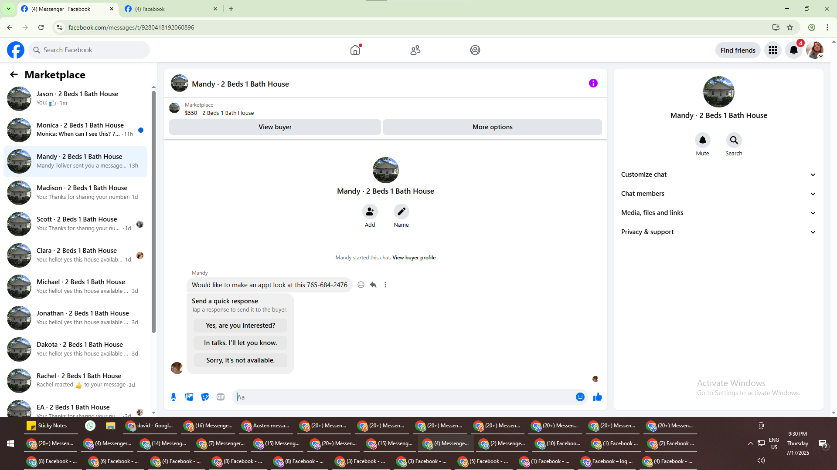Open the notifications bell
The image size is (837, 470).
tap(794, 50)
